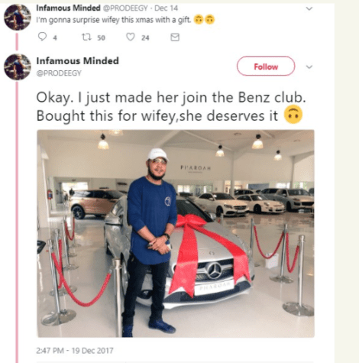Enlarge the Mercedes showroom photo
Viewport: 359px width, 363px height.
pos(176,233)
